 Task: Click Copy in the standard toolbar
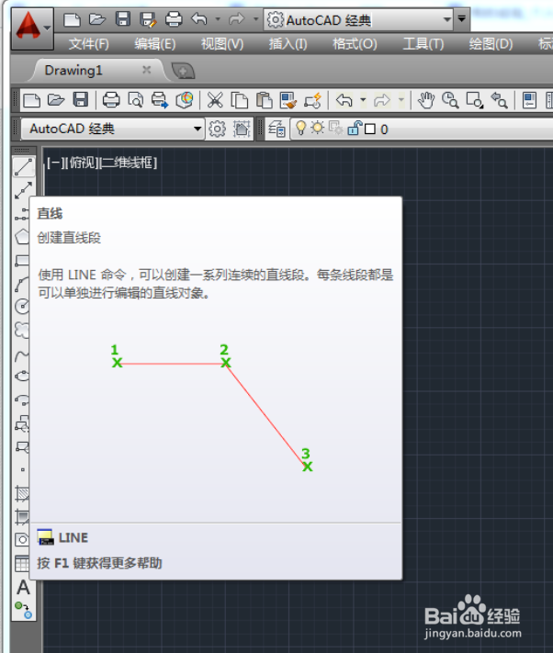(x=240, y=100)
